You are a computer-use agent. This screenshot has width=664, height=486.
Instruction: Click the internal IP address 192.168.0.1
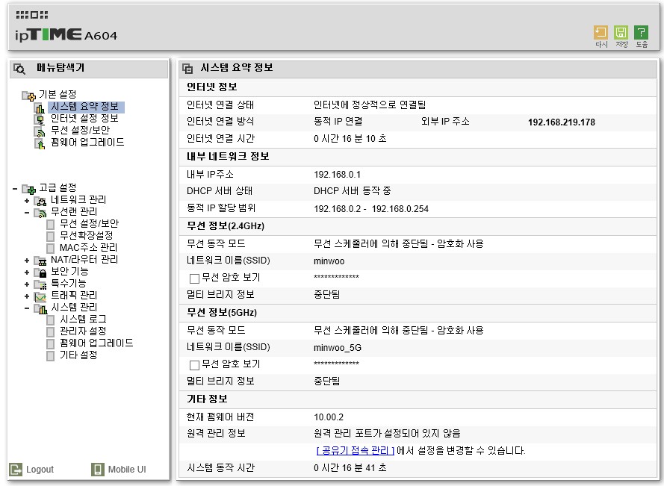tap(337, 175)
